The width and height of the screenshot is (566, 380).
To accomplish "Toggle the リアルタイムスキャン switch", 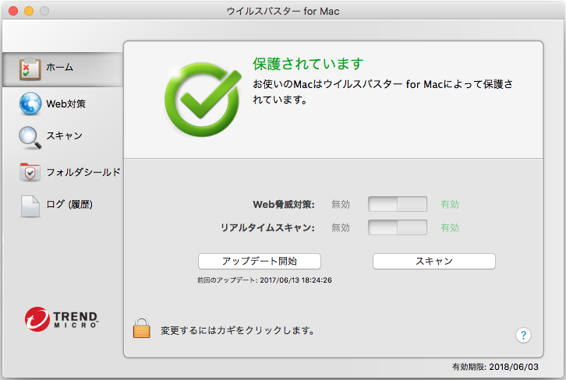I will point(398,227).
